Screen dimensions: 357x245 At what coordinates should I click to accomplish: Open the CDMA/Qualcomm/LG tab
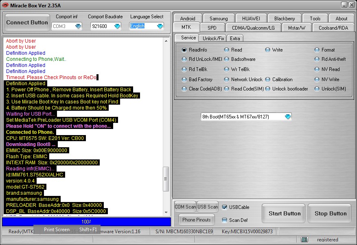click(253, 28)
